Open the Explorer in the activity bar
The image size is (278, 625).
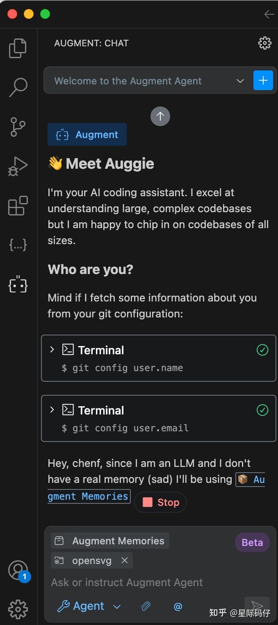tap(18, 48)
